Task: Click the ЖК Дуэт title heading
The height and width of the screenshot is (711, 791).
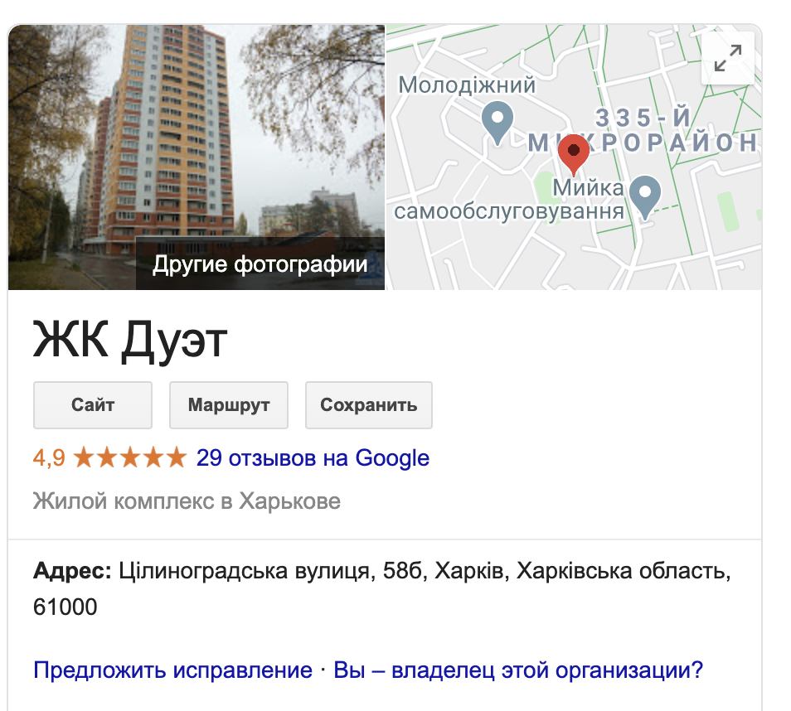Action: [130, 341]
